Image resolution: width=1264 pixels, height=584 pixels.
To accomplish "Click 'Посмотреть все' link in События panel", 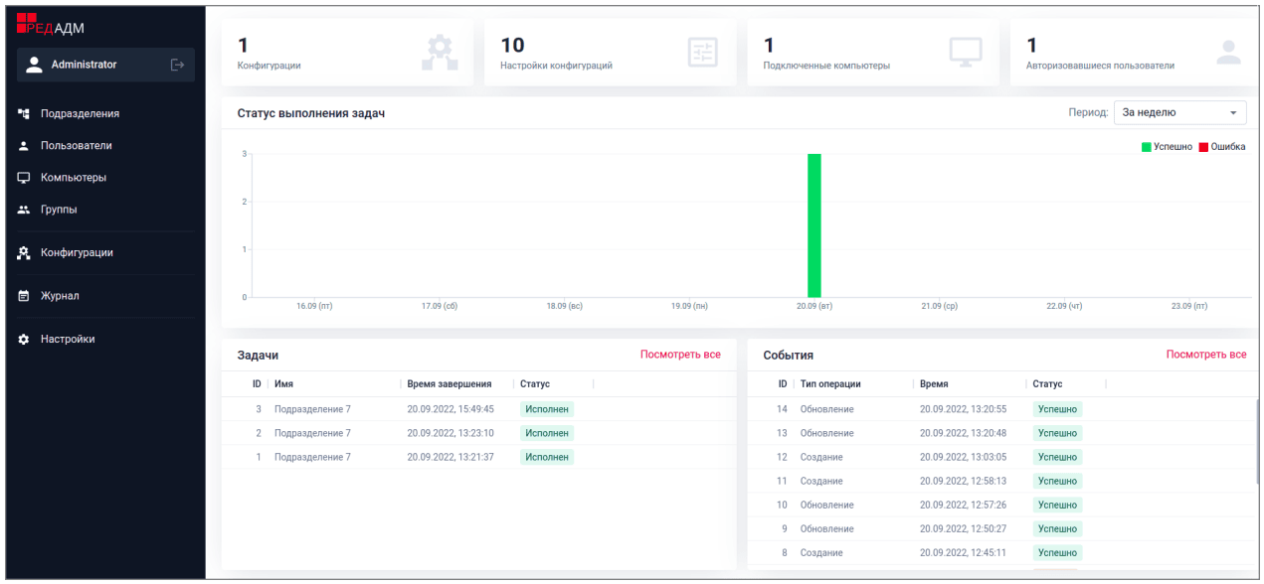I will (x=1205, y=355).
